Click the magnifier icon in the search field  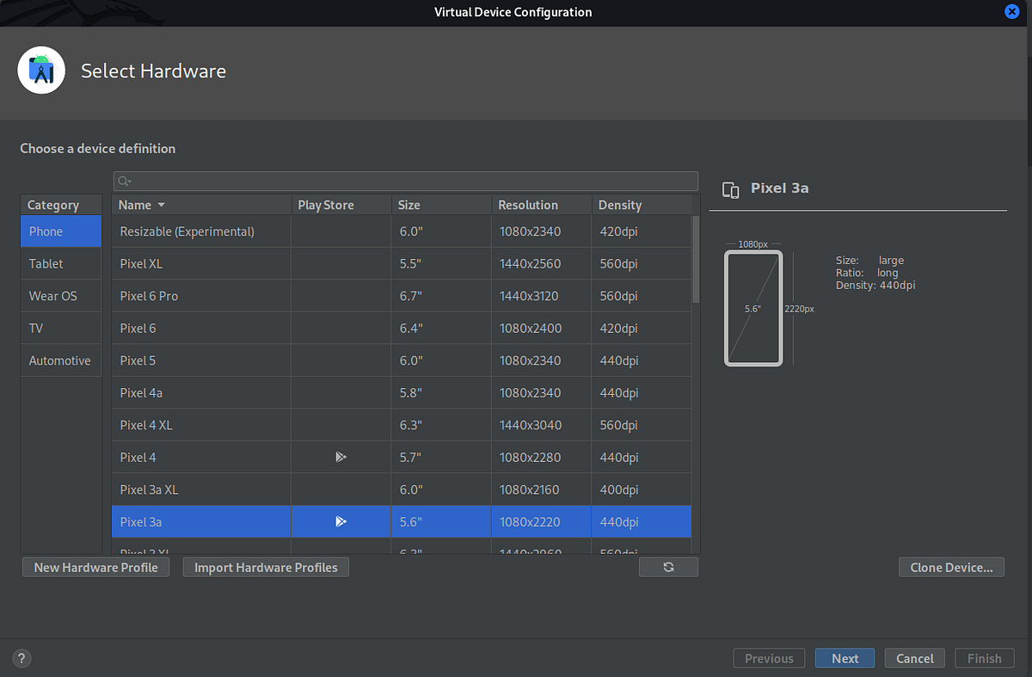[x=125, y=181]
